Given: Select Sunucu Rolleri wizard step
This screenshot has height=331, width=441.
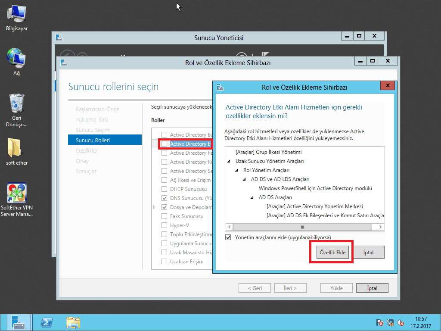Looking at the screenshot, I should [93, 140].
